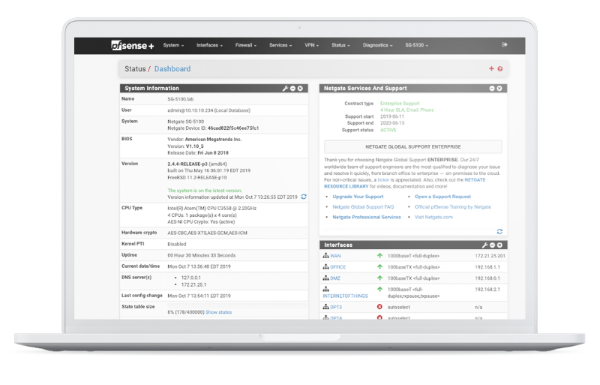This screenshot has height=385, width=600.
Task: Click the ticket link in support text
Action: pyautogui.click(x=383, y=179)
